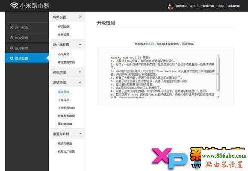Click the 访问官网 link in header
This screenshot has height=171, width=248.
pos(234,6)
